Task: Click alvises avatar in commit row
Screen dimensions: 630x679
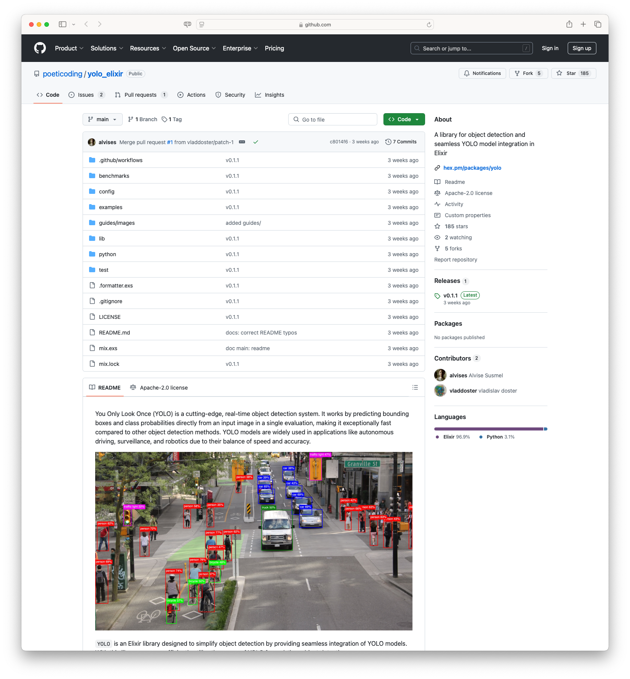Action: tap(92, 142)
